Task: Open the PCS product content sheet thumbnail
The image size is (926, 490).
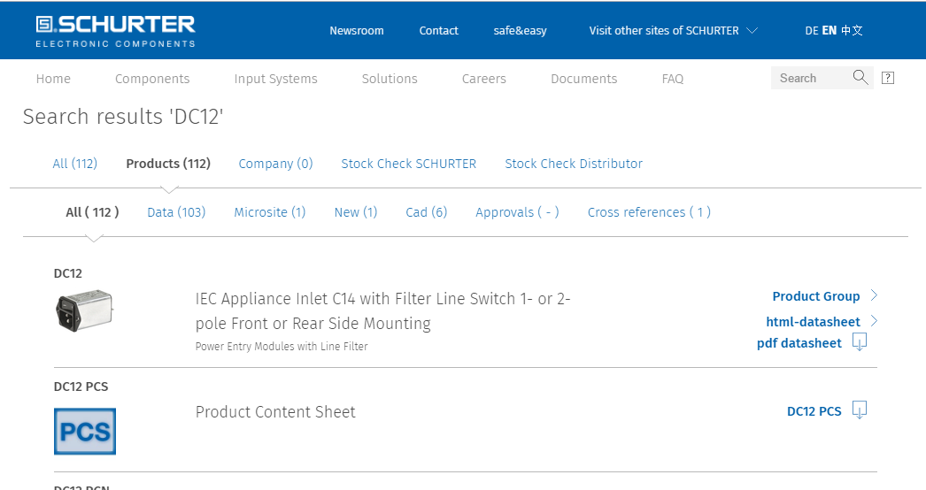Action: coord(85,432)
